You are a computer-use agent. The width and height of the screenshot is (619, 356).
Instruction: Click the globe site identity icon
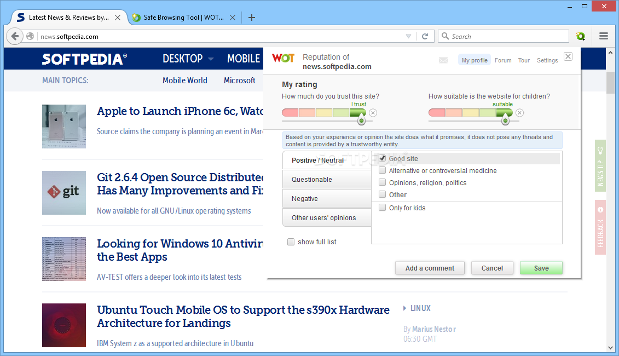pos(30,36)
